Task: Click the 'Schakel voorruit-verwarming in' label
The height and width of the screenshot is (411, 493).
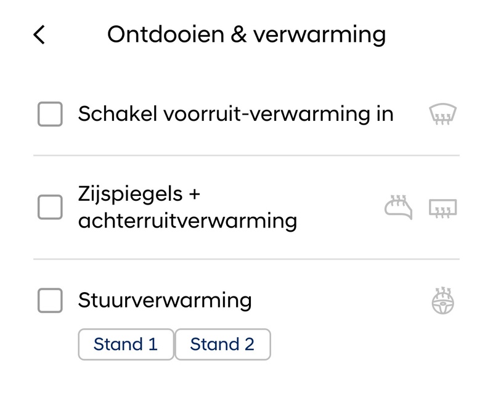Action: [x=235, y=114]
